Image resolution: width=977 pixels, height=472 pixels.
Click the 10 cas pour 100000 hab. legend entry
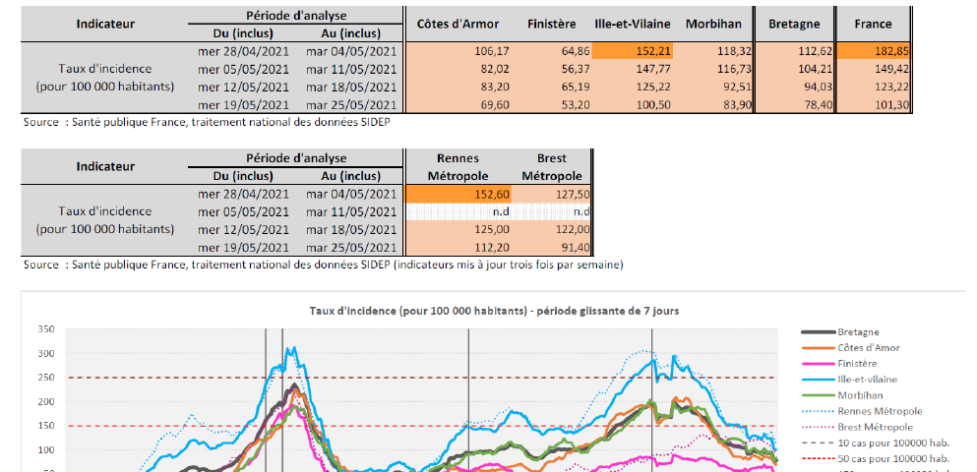[x=892, y=442]
